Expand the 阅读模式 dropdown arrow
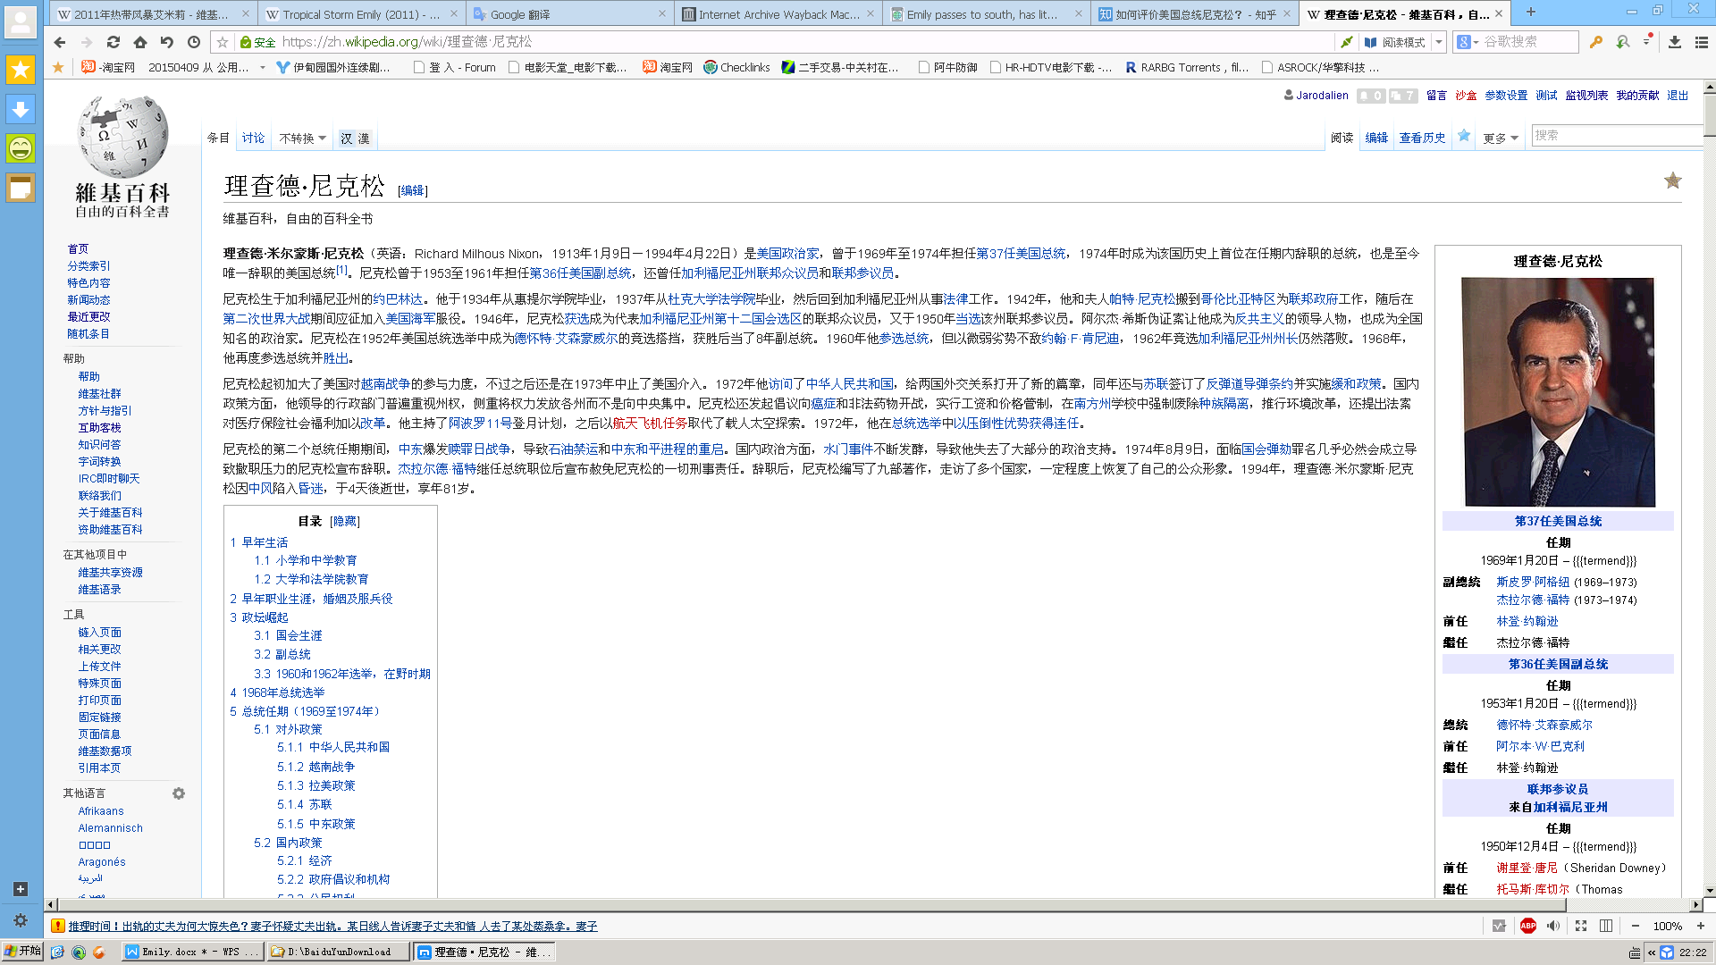Viewport: 1716px width, 965px height. point(1438,42)
